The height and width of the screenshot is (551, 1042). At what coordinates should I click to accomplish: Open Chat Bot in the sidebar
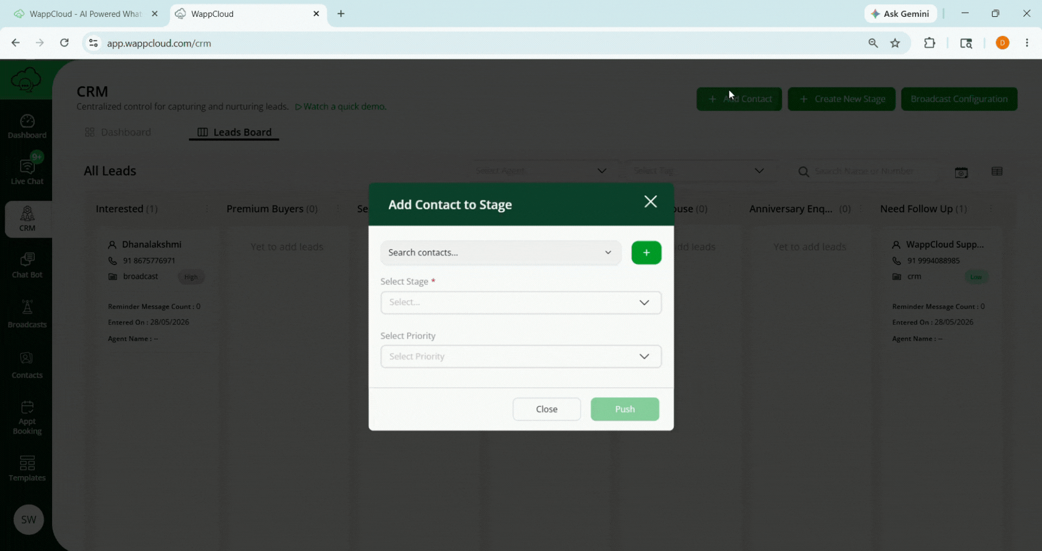tap(27, 266)
